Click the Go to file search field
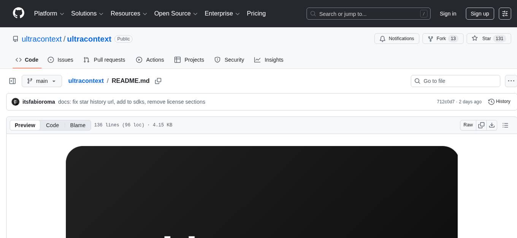This screenshot has width=517, height=238. (455, 81)
